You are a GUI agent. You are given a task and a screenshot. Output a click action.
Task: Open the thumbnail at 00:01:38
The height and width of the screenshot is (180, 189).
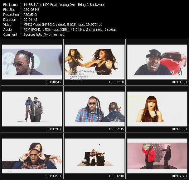point(157,62)
